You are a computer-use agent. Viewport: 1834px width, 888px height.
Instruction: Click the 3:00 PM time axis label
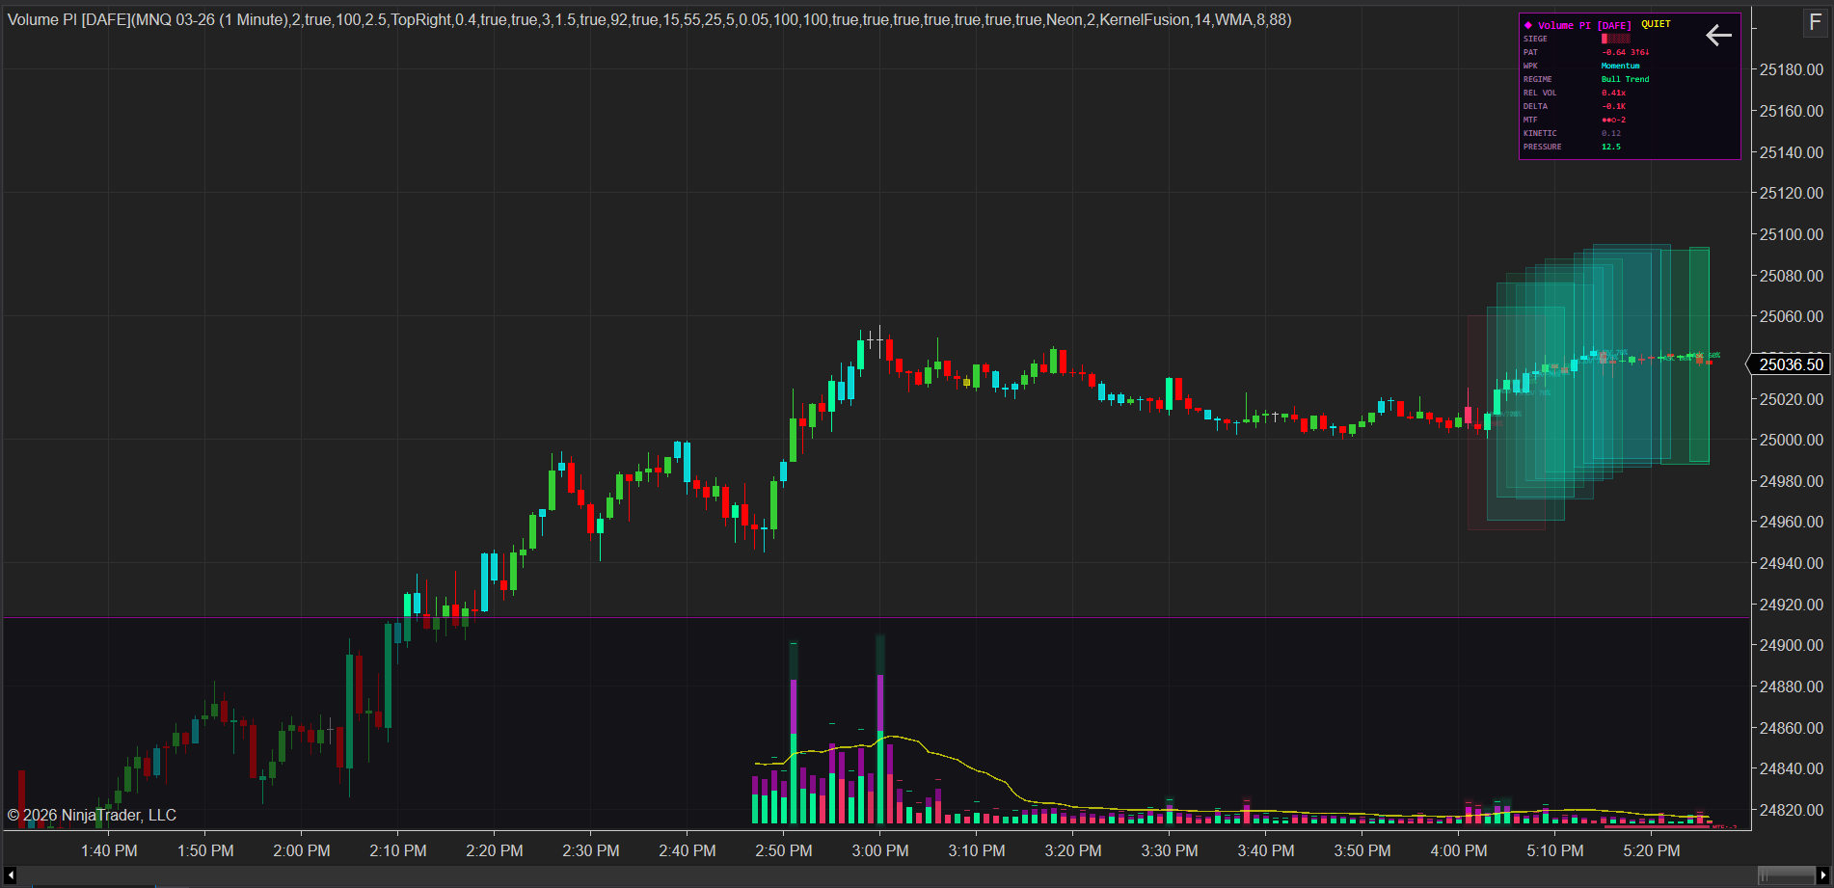[x=880, y=850]
